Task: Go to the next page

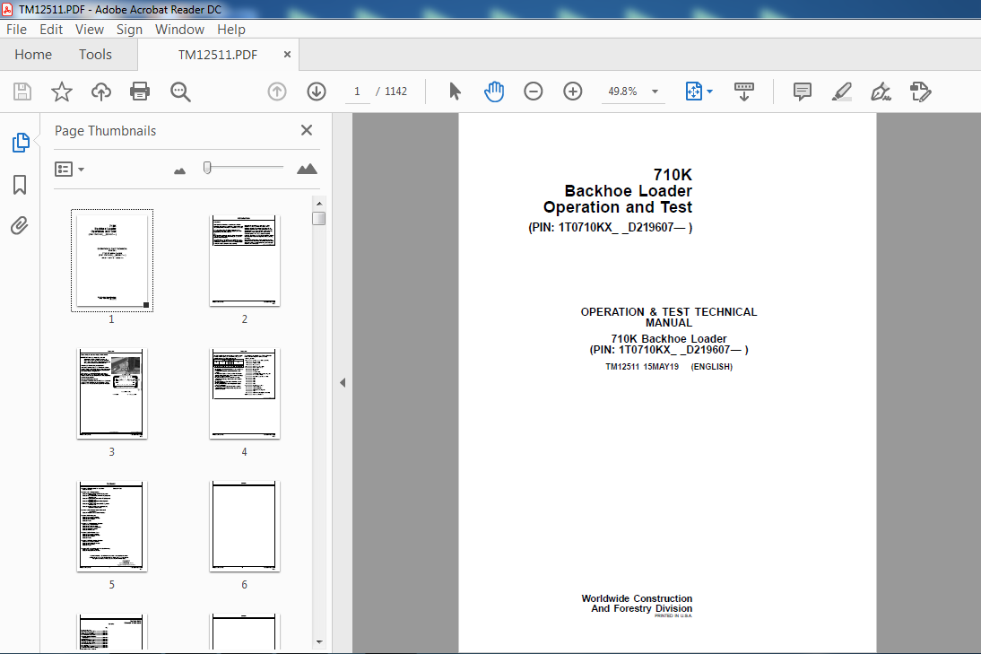Action: coord(317,92)
